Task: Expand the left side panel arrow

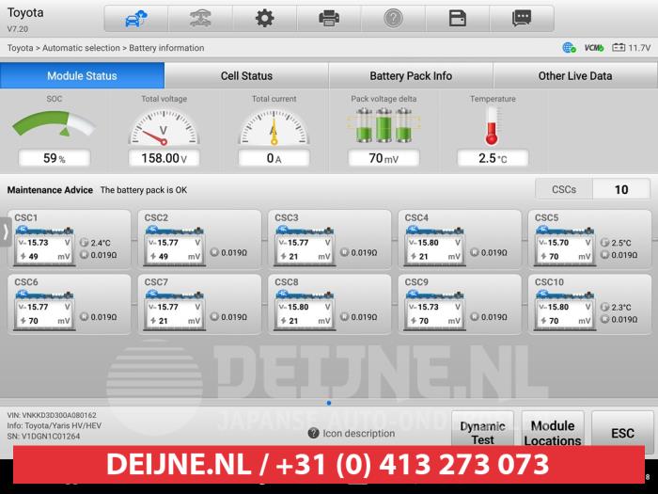Action: [6, 231]
